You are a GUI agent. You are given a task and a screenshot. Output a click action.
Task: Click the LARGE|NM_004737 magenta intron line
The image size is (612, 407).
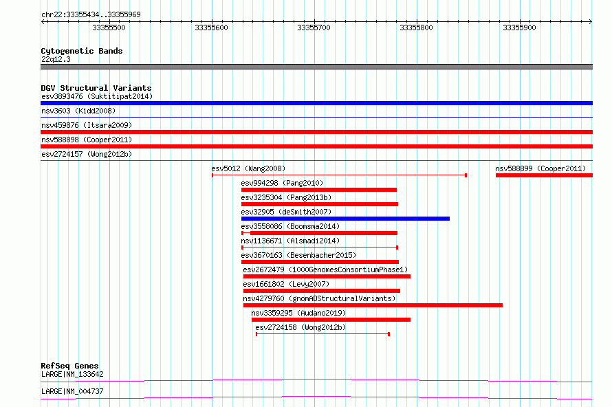[316, 397]
